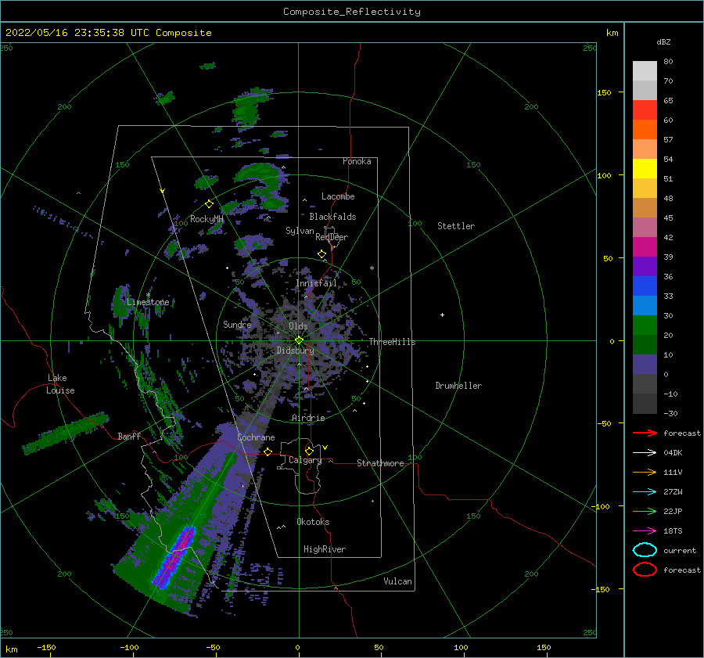
Task: Click the magenta 18TS arrow in legend
Action: (645, 530)
